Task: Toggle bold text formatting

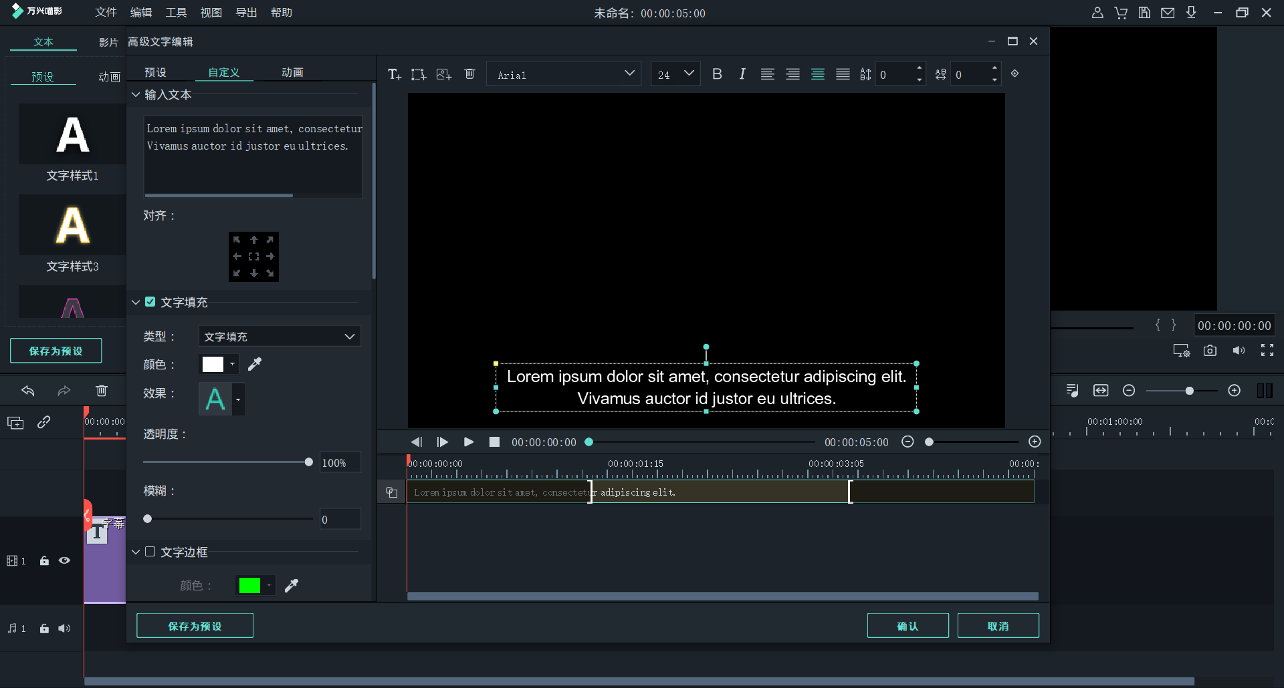Action: pos(717,74)
